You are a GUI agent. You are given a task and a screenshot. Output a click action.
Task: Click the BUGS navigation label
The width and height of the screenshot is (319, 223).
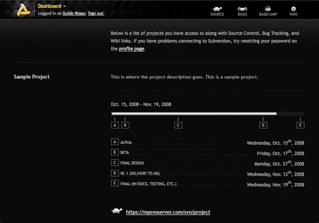pos(242,14)
